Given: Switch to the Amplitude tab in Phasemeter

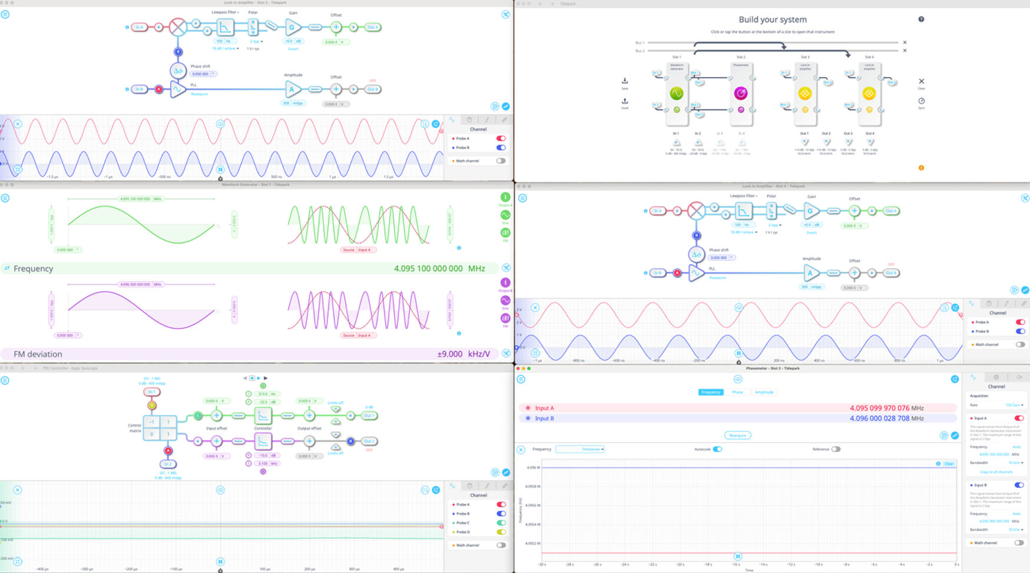Looking at the screenshot, I should tap(764, 392).
